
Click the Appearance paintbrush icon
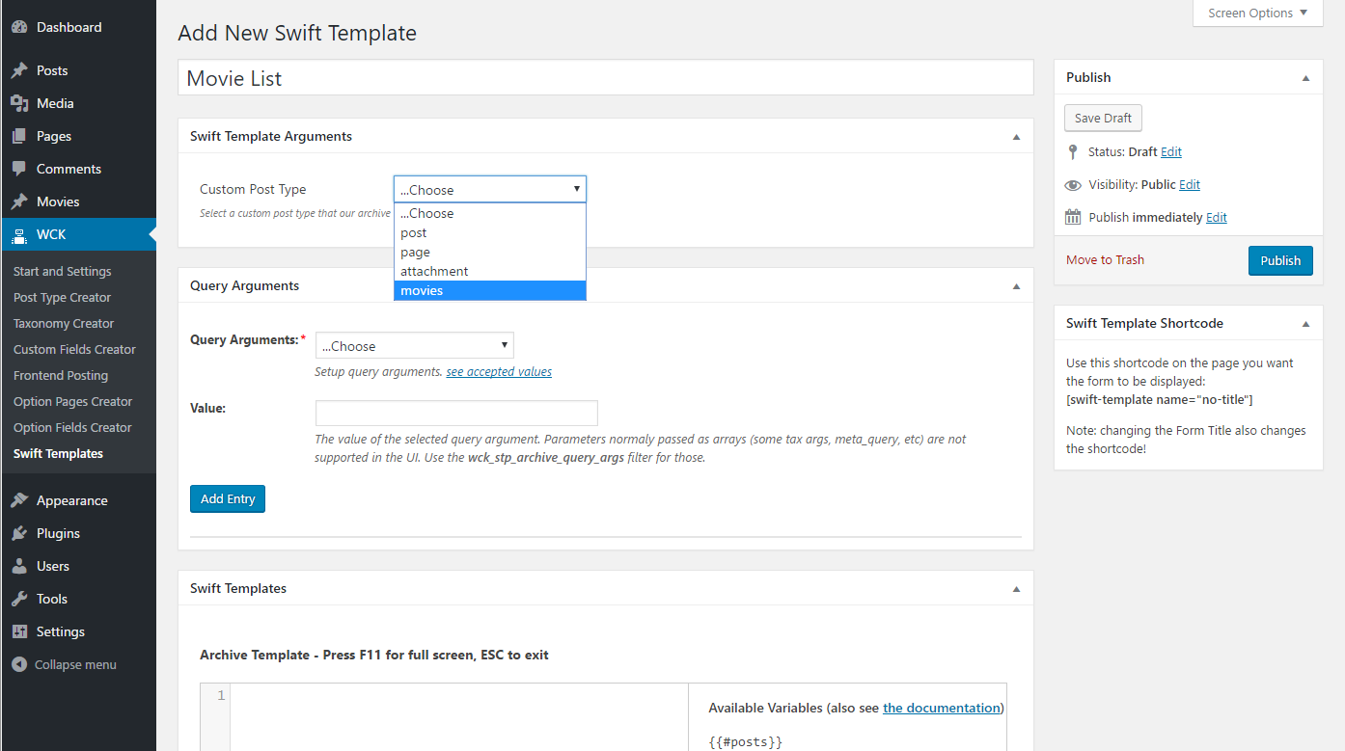coord(19,500)
